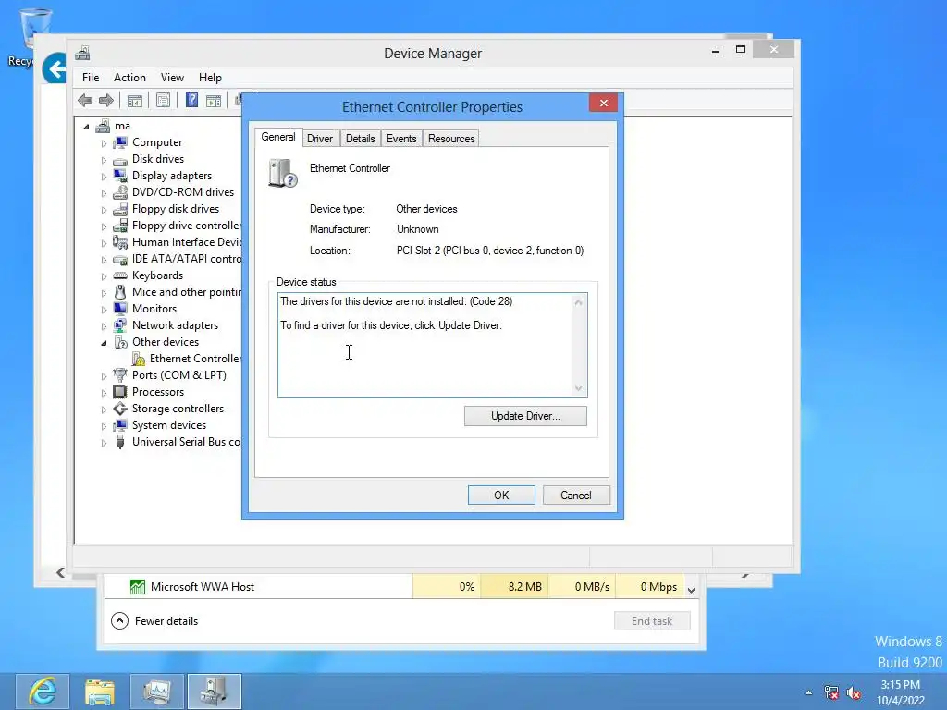
Task: Click the Task Manager list scroll-down arrow
Action: pos(692,590)
